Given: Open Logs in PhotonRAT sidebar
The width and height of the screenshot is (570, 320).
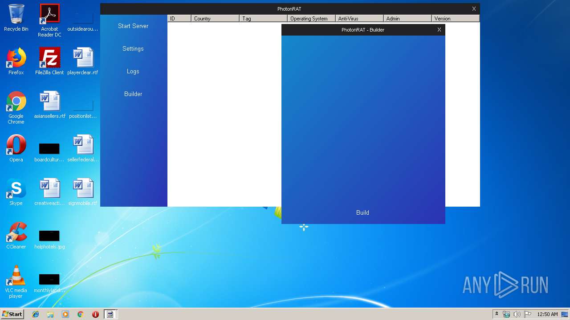Looking at the screenshot, I should coord(133,71).
